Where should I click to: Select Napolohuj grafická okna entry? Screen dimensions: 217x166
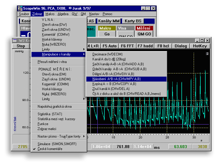coord(59,107)
